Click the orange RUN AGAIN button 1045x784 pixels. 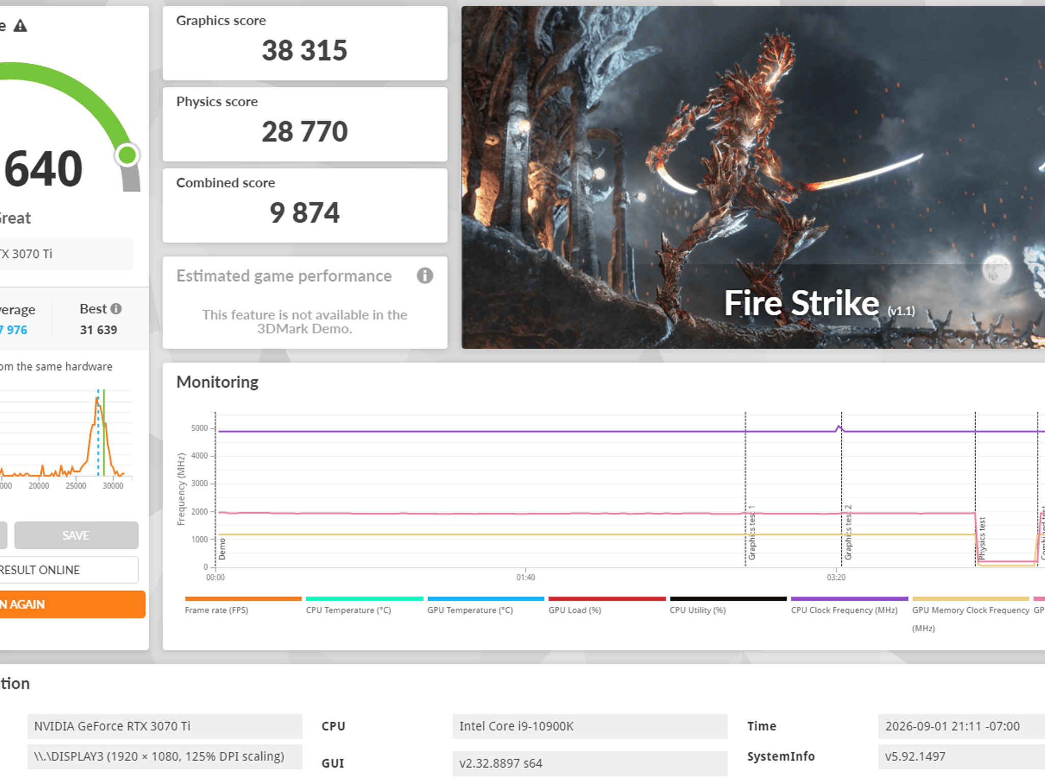tap(72, 604)
